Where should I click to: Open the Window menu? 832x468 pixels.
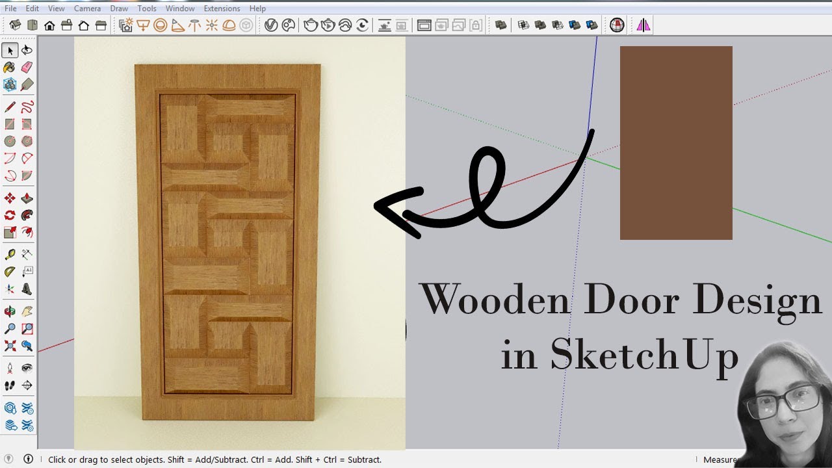(180, 8)
